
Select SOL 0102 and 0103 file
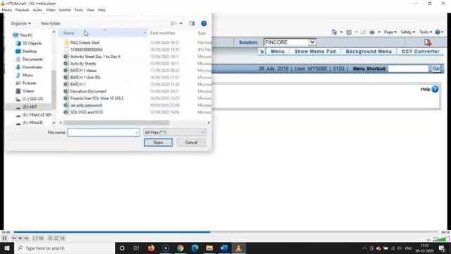87,112
